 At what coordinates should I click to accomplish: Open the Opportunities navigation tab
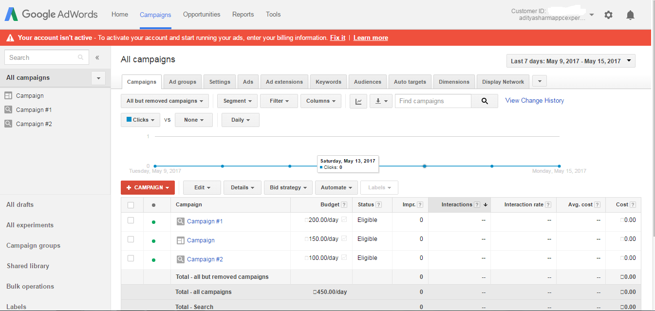tap(202, 15)
